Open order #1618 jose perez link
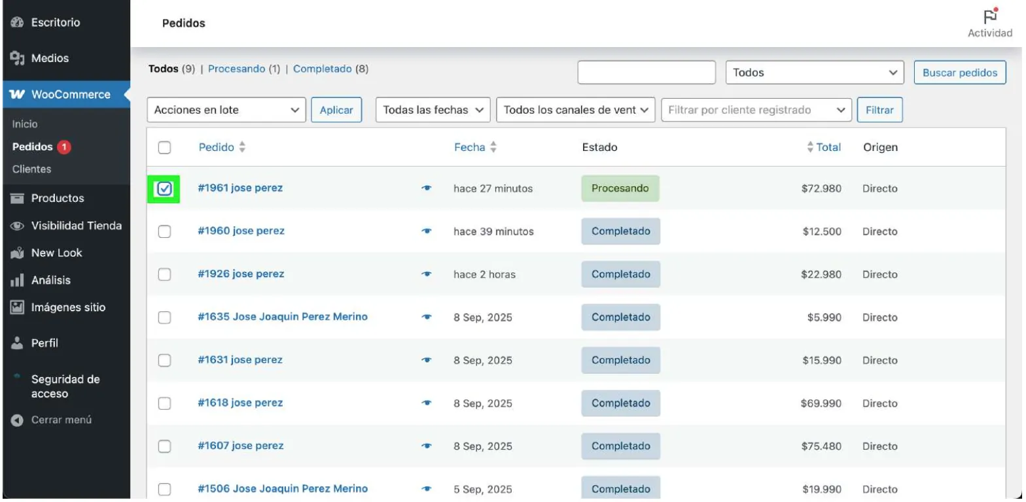Screen dimensions: 1026x502 (x=240, y=403)
